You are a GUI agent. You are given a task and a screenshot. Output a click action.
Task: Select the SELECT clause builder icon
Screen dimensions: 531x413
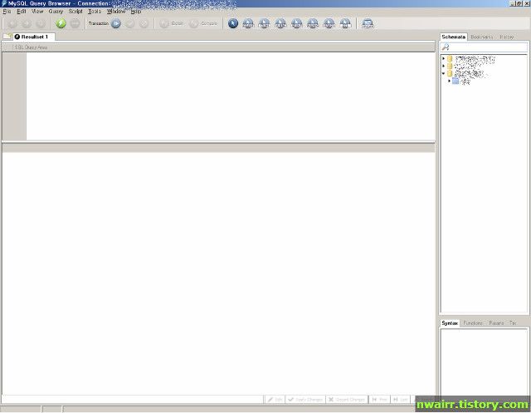coord(248,23)
